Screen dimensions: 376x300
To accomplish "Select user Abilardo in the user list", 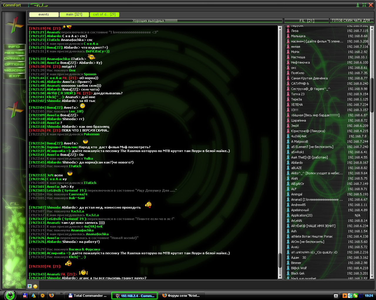I will pos(297,163).
